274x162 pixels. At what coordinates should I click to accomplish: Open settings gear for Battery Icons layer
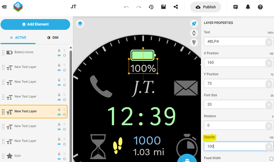64,56
